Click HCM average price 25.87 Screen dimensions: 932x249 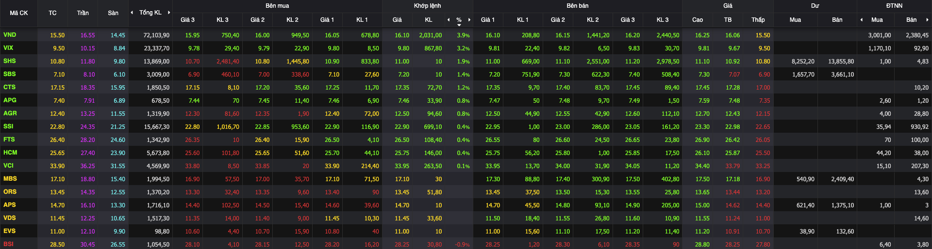(x=732, y=153)
